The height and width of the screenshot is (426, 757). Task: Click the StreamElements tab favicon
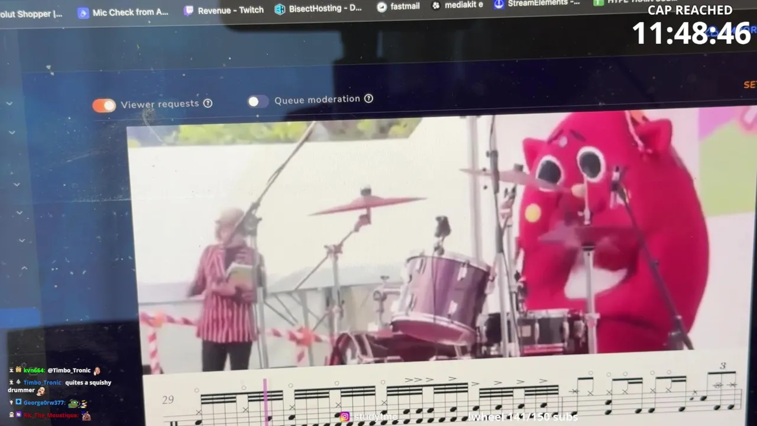click(x=499, y=4)
